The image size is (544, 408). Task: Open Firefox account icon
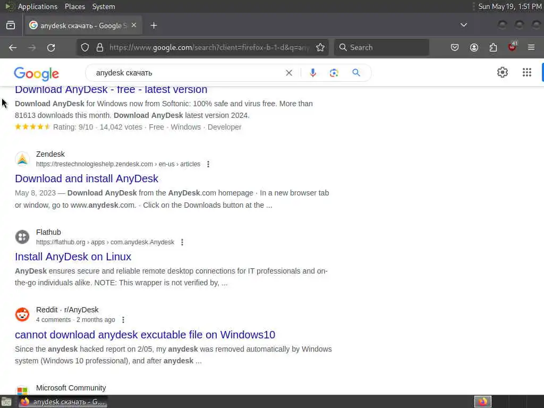pos(474,47)
